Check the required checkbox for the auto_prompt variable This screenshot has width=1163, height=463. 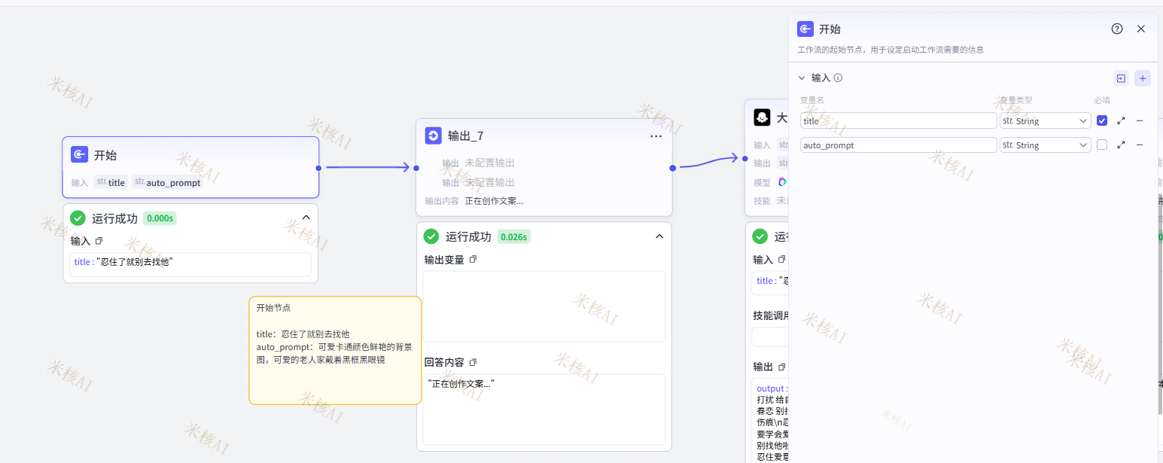(x=1102, y=145)
